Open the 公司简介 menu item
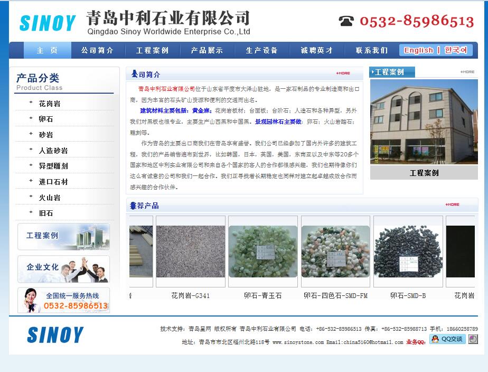The image size is (488, 372). point(97,50)
